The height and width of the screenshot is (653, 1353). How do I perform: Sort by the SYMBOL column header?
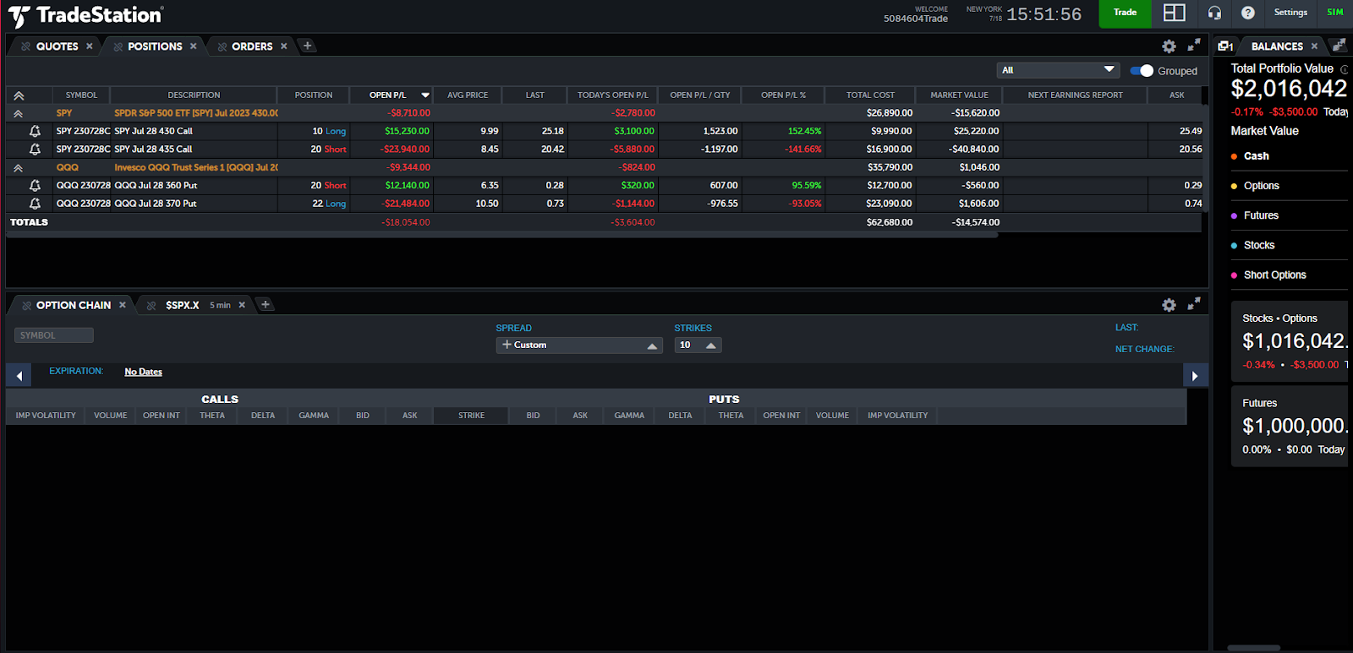point(81,95)
